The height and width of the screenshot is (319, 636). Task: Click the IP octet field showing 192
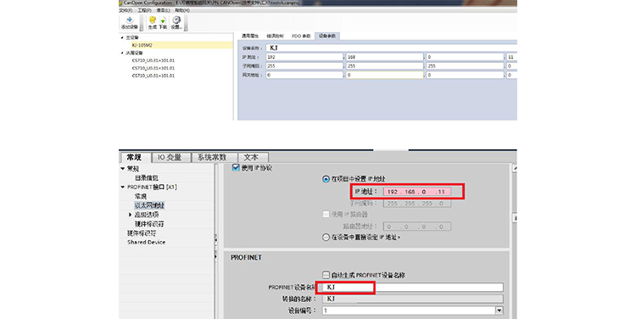pos(304,57)
